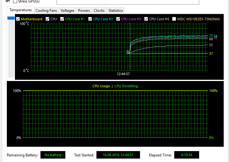The width and height of the screenshot is (229, 162).
Task: Click the 12:44:57 time label on graph
Action: tap(123, 74)
